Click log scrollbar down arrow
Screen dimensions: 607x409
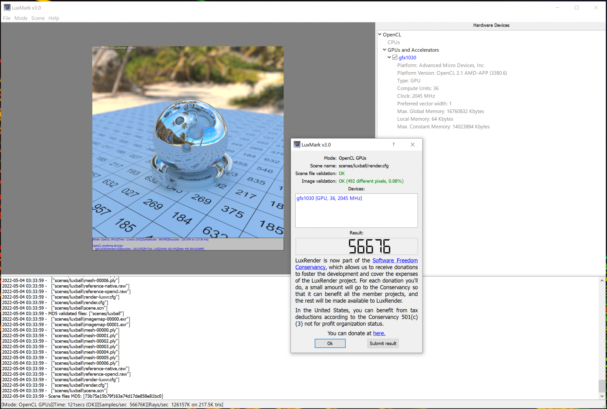pyautogui.click(x=602, y=396)
